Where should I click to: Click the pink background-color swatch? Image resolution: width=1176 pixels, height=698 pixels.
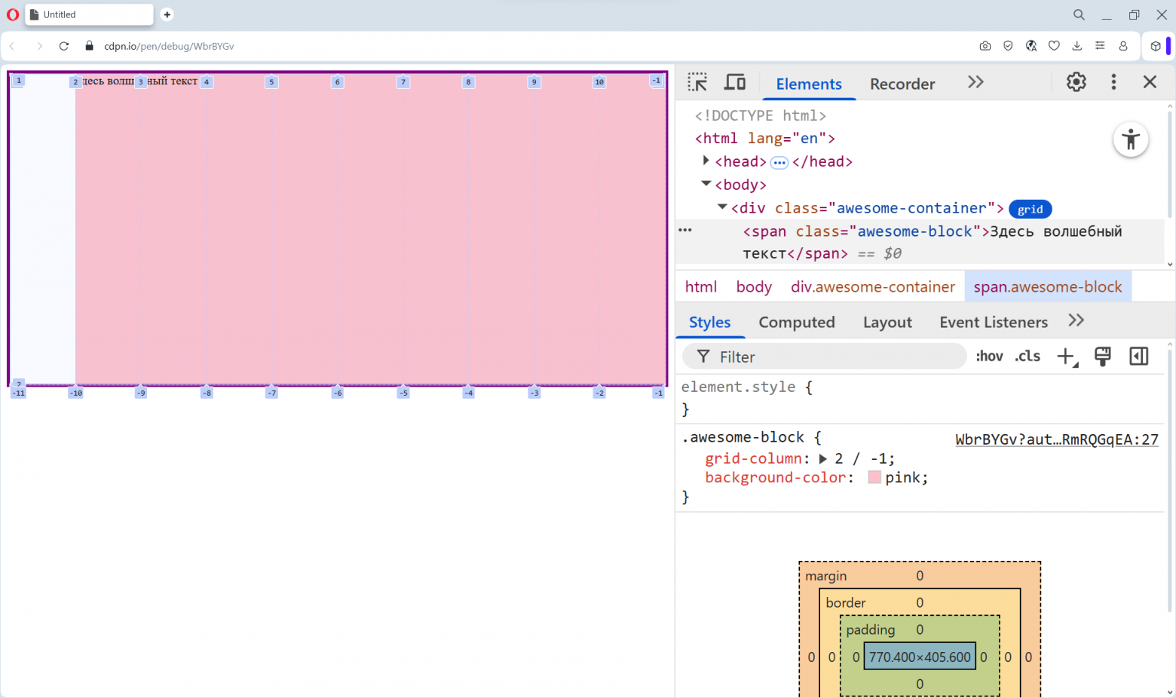click(x=874, y=476)
